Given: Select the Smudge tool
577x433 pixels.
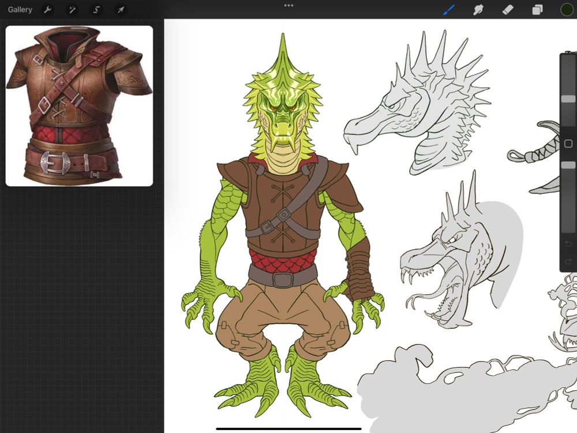Looking at the screenshot, I should pos(478,10).
